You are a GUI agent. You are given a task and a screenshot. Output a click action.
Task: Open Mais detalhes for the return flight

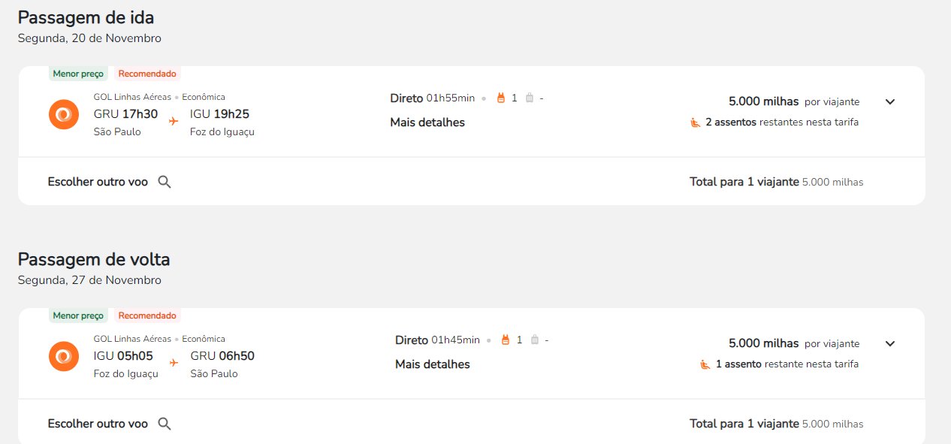click(433, 364)
